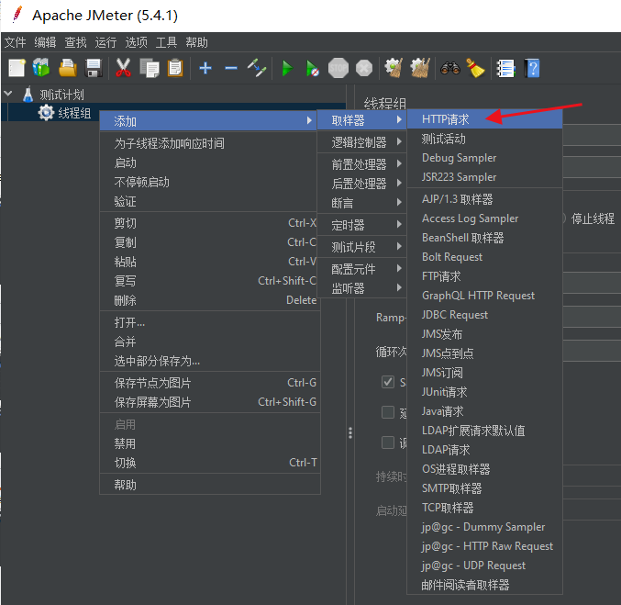This screenshot has width=621, height=605.
Task: Expand the 断言 submenu
Action: (x=362, y=203)
